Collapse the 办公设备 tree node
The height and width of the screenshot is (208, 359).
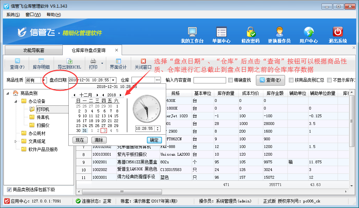click(x=16, y=101)
